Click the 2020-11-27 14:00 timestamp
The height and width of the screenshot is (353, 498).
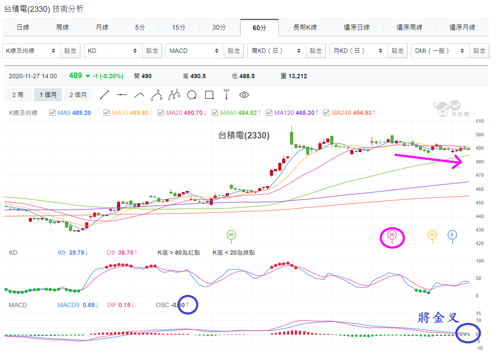(x=33, y=76)
